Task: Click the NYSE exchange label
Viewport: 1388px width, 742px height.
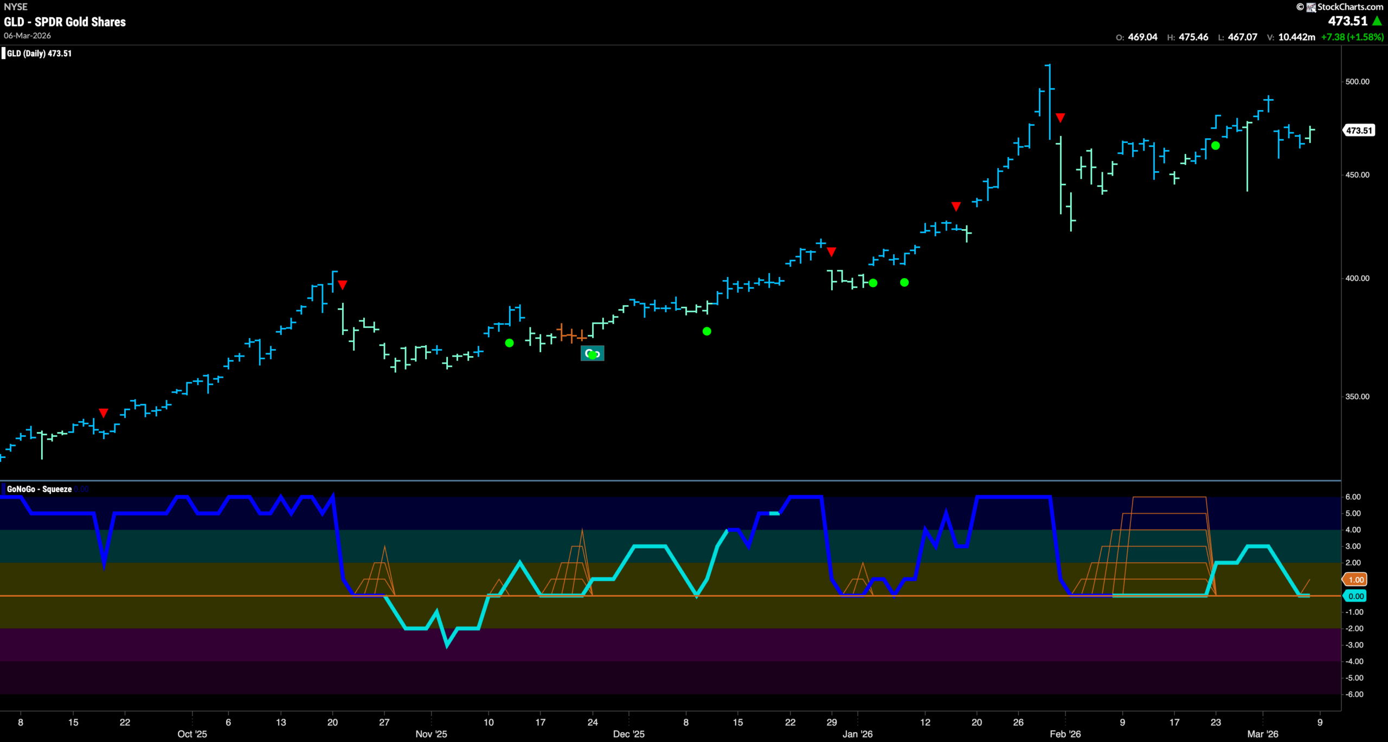Action: (16, 7)
